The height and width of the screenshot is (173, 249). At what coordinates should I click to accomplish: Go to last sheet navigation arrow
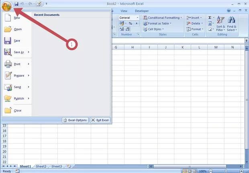click(14, 166)
